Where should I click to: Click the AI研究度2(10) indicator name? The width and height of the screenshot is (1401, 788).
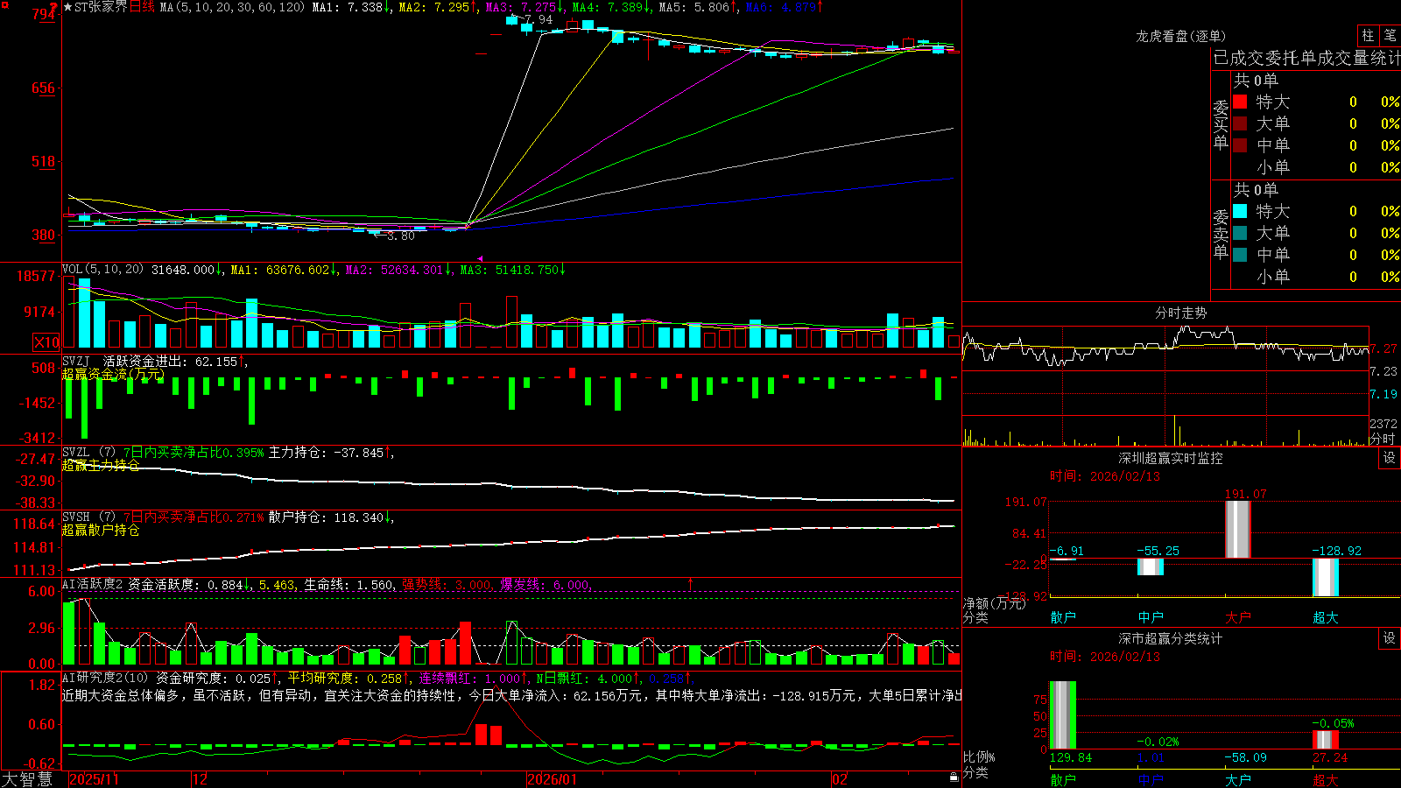point(105,678)
